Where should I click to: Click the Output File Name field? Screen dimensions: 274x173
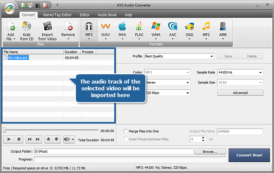[x=240, y=131]
